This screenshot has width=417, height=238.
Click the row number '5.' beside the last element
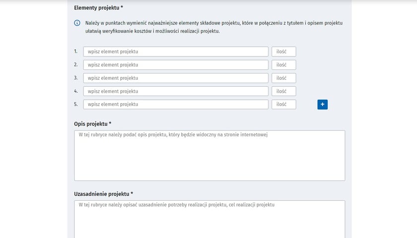pyautogui.click(x=76, y=104)
